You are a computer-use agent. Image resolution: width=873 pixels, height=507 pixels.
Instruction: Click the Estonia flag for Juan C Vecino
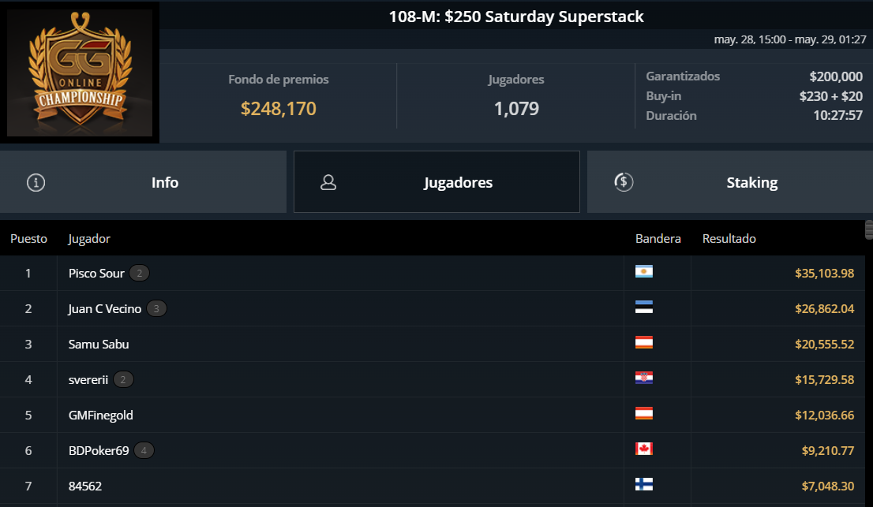tap(643, 308)
